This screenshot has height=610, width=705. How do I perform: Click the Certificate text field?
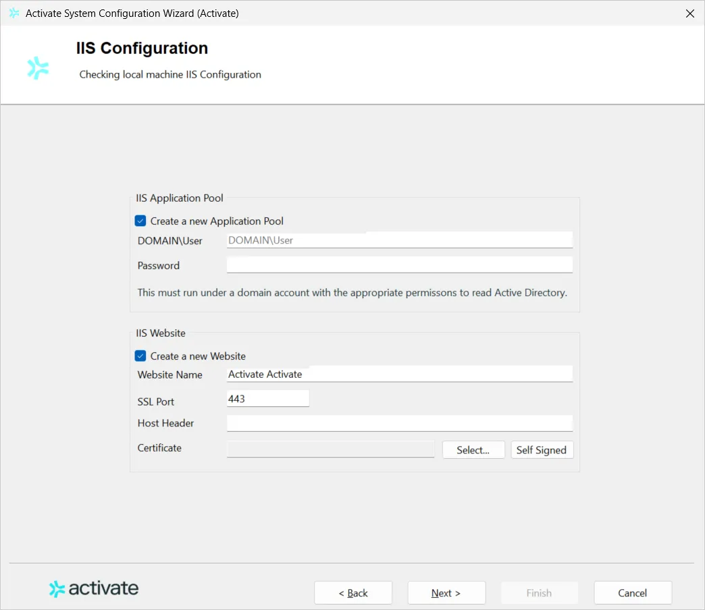click(330, 449)
